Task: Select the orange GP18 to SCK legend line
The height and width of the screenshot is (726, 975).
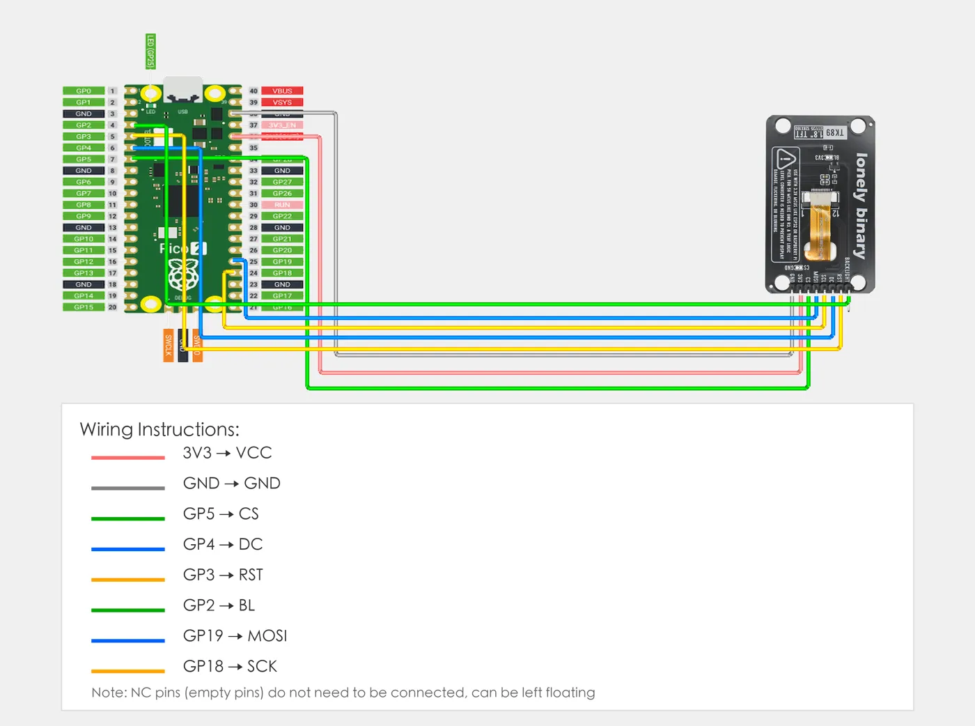Action: [127, 671]
